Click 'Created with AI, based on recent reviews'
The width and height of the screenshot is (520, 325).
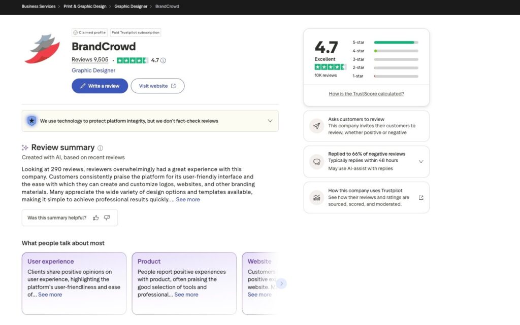pyautogui.click(x=73, y=157)
